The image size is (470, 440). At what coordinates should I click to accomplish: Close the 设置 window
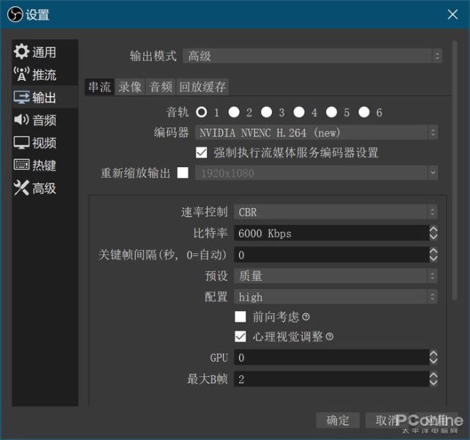tap(452, 15)
